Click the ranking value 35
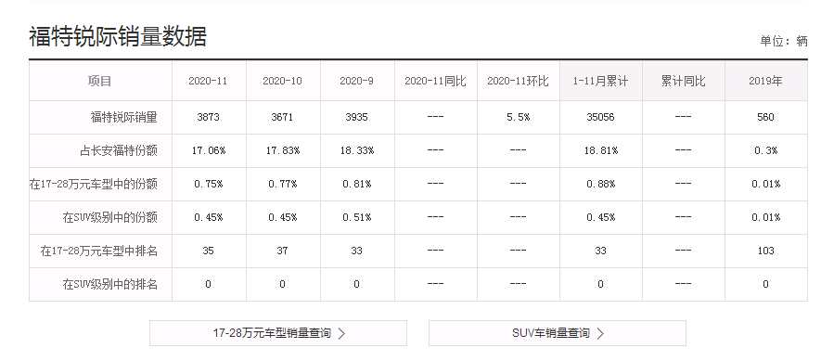 pyautogui.click(x=209, y=251)
